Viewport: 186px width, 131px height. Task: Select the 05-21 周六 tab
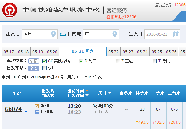click(83, 51)
